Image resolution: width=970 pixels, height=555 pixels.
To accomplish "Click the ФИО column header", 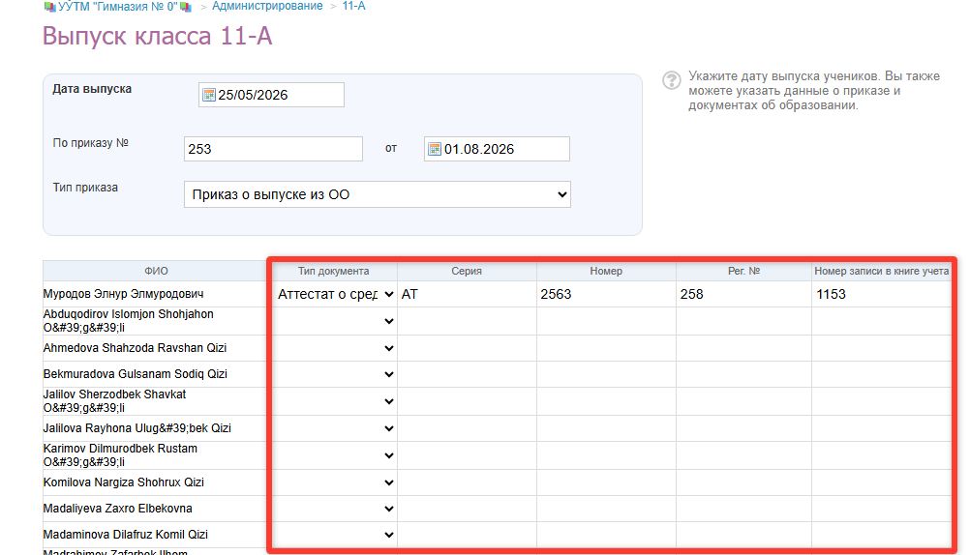I will pyautogui.click(x=156, y=271).
